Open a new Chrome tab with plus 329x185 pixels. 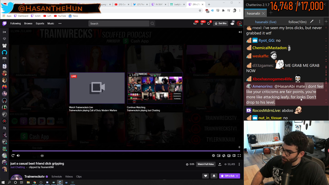tap(209, 5)
